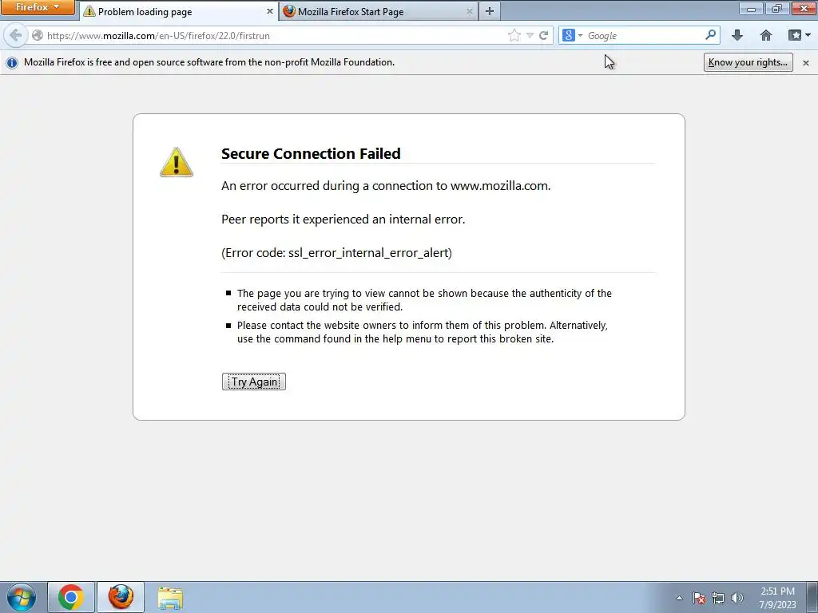The width and height of the screenshot is (818, 613).
Task: Close the Mozilla Firefox Start Page tab
Action: (469, 11)
